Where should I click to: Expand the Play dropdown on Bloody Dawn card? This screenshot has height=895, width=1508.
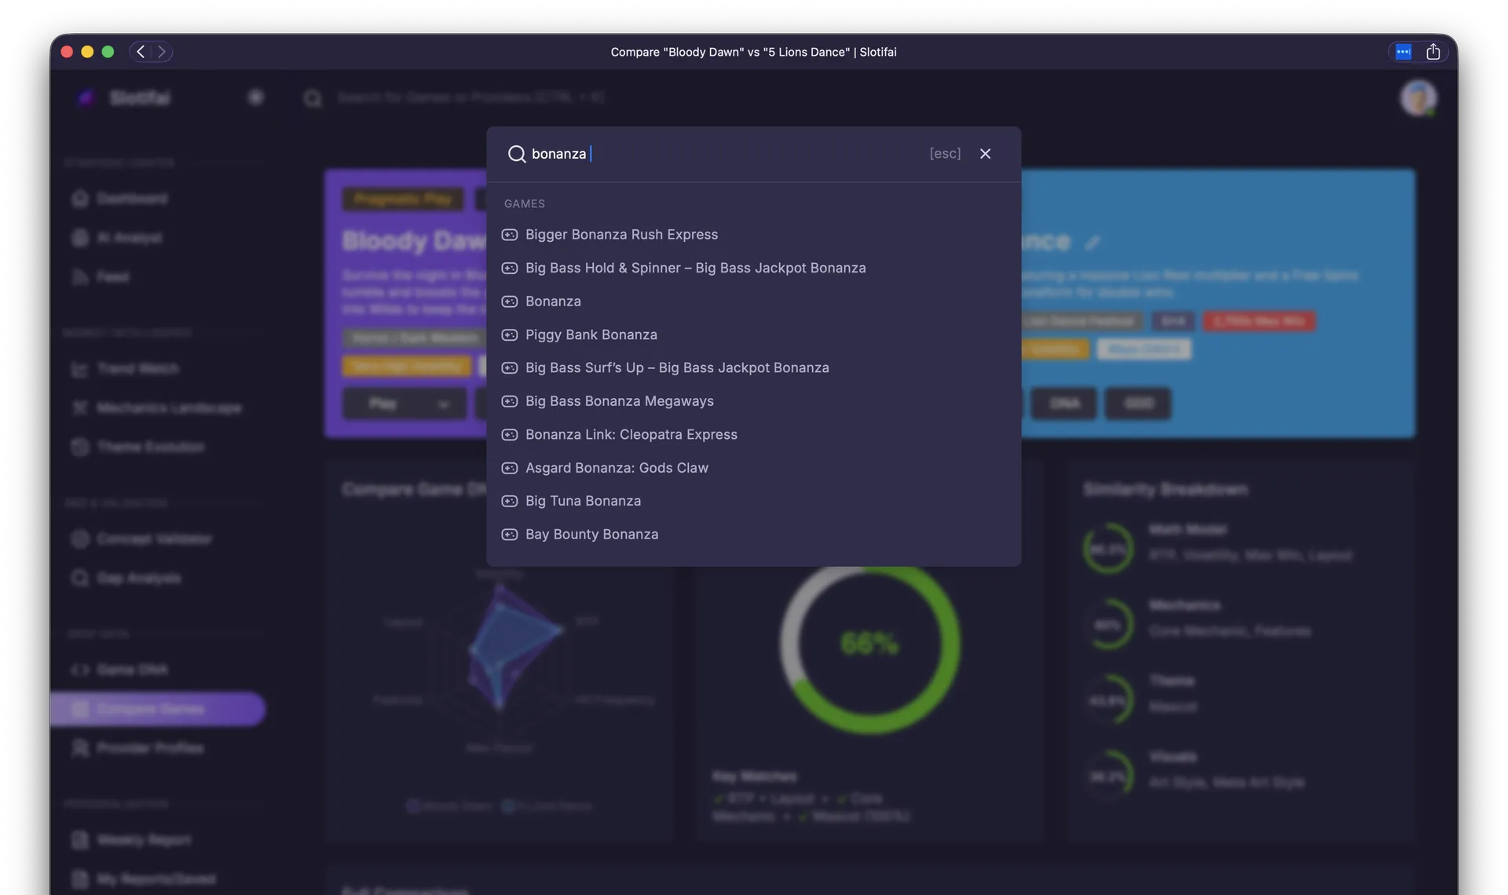tap(442, 404)
